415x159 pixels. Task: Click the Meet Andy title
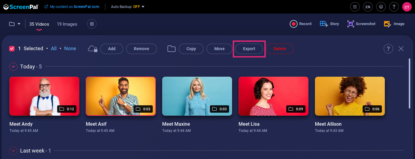pyautogui.click(x=21, y=124)
